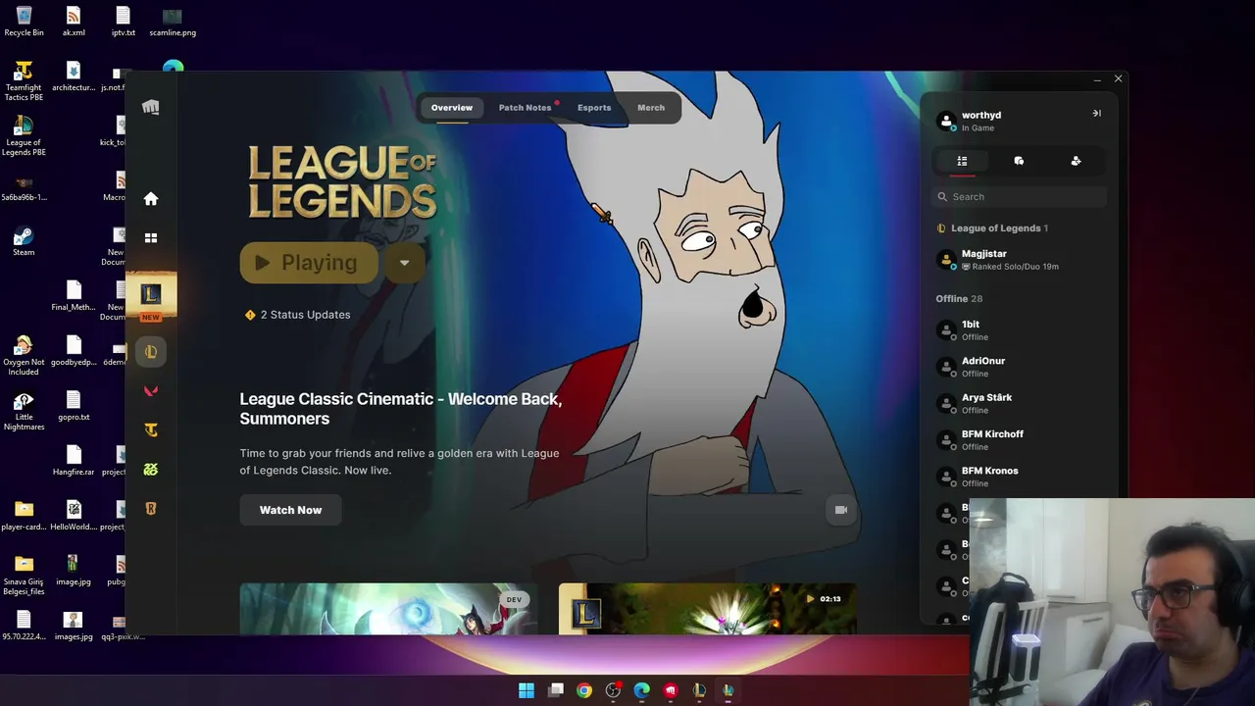
Task: Select the League of Legends sidebar icon
Action: pyautogui.click(x=151, y=352)
